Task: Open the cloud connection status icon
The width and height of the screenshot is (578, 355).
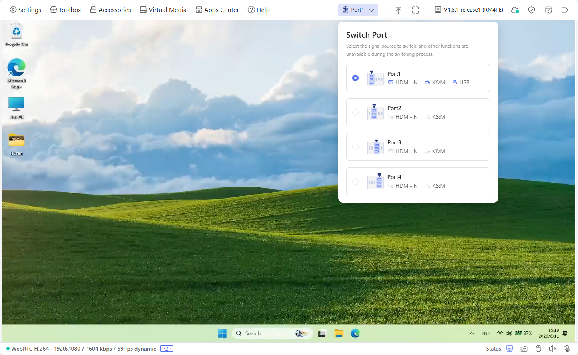Action: (x=515, y=10)
